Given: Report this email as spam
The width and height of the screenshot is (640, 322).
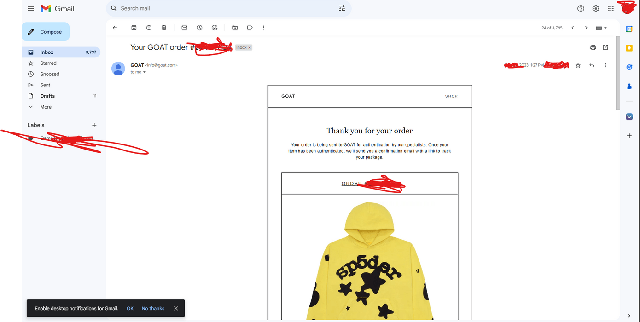Looking at the screenshot, I should (x=149, y=28).
